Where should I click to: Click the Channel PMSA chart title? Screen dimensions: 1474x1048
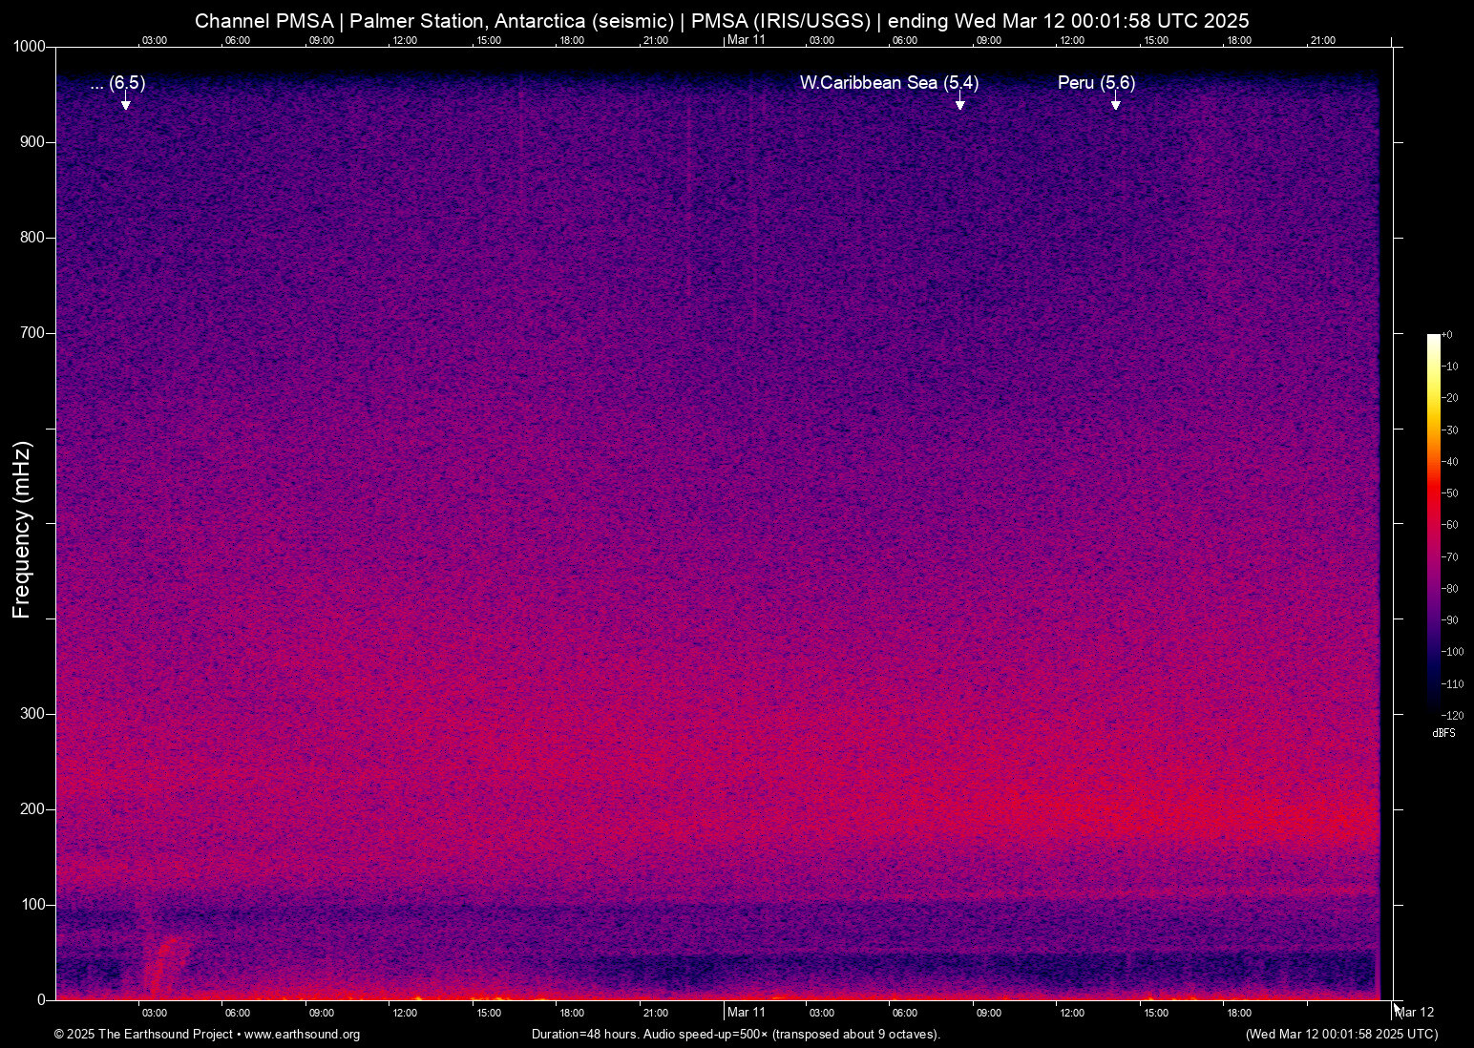(x=722, y=21)
